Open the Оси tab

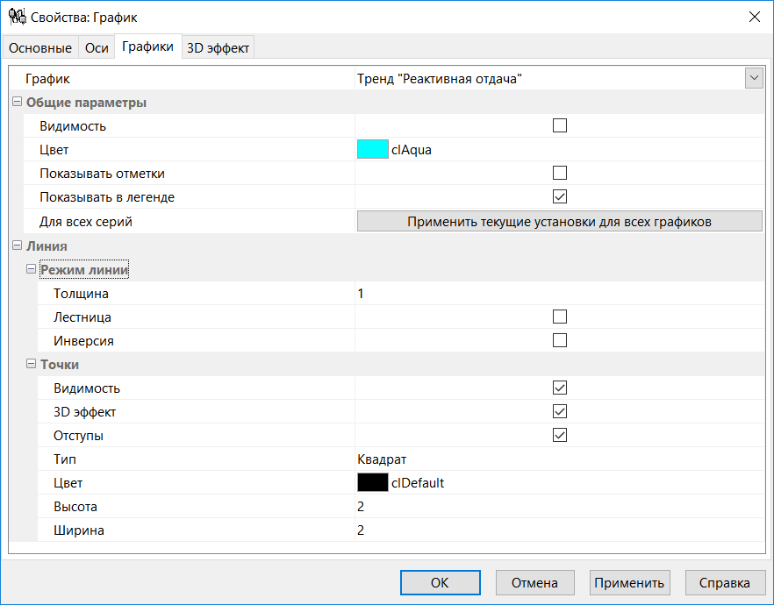click(x=97, y=47)
